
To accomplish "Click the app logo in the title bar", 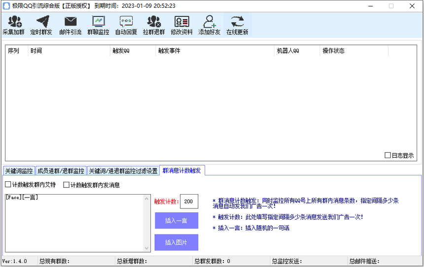I will click(x=6, y=6).
